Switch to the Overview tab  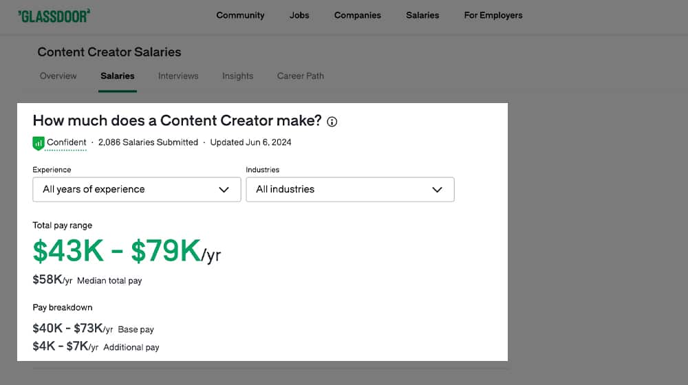(58, 76)
